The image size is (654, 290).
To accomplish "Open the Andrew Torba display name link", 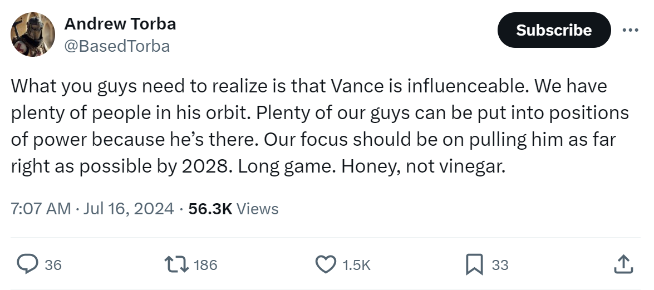I will [120, 24].
